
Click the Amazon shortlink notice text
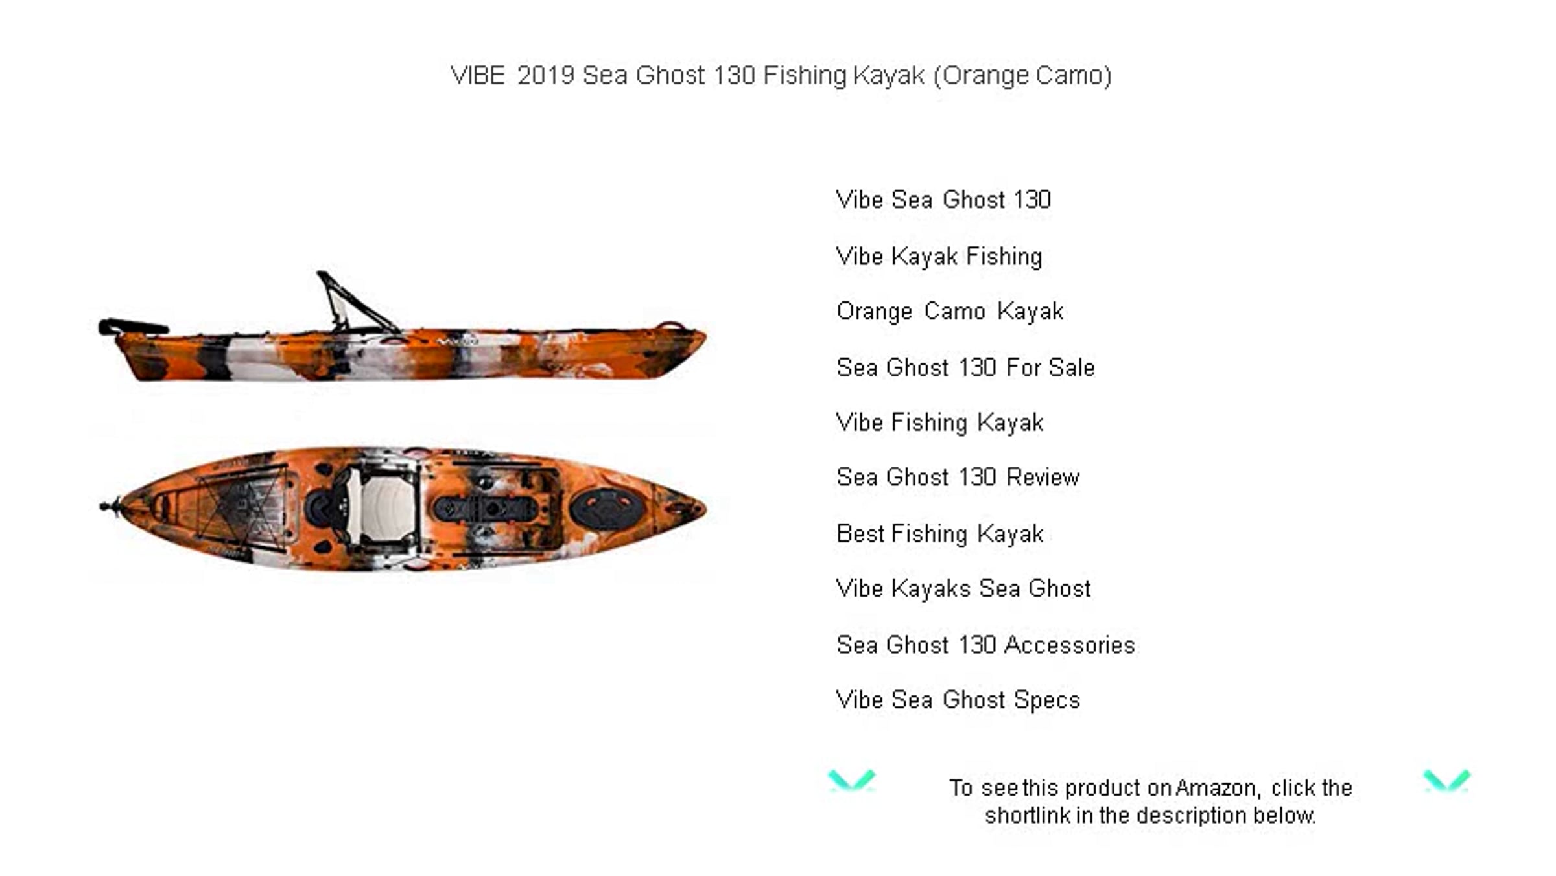tap(1150, 801)
